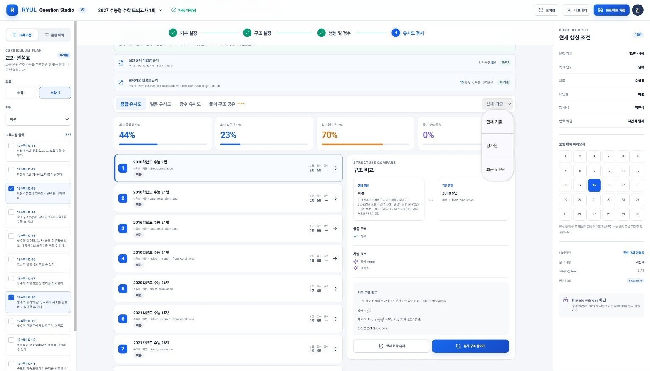The image size is (650, 371).
Task: Open the project title dropdown chevron
Action: click(161, 10)
